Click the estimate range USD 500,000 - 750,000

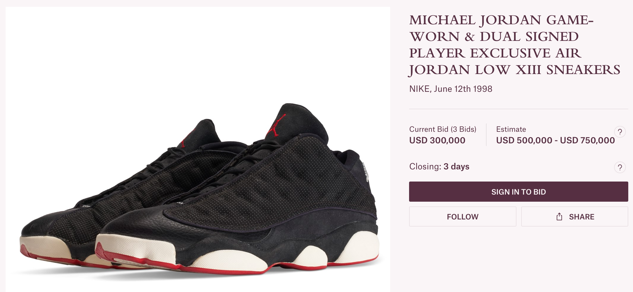[556, 140]
